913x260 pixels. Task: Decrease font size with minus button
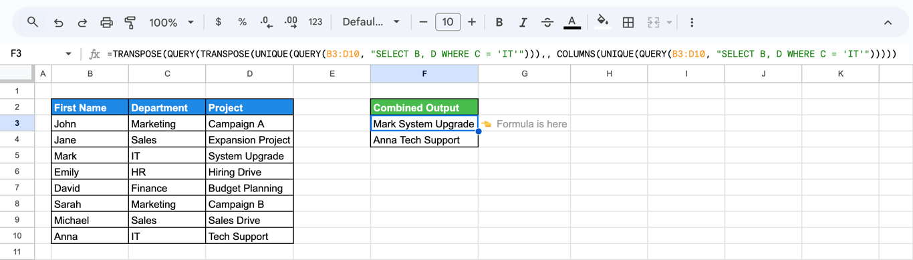pyautogui.click(x=423, y=22)
